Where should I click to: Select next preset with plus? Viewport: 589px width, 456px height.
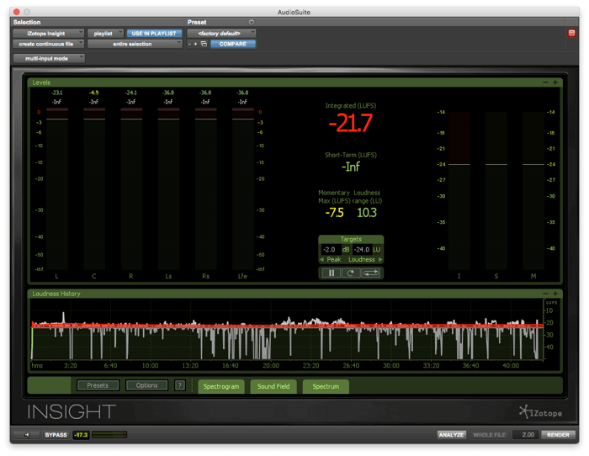[x=195, y=44]
